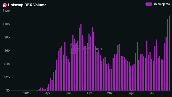Click the $6b y-axis label
Viewport: 172px width, 97px height.
point(7,51)
